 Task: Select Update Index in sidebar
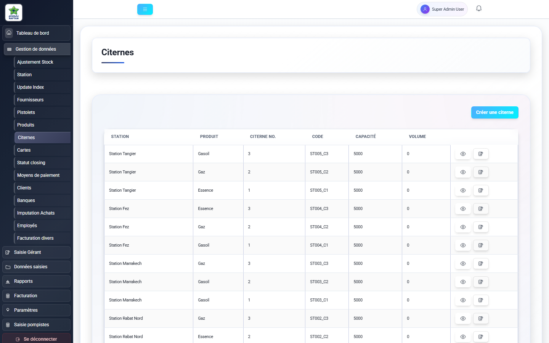pyautogui.click(x=42, y=87)
